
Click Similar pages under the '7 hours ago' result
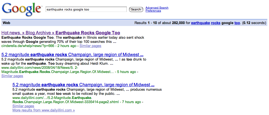(23, 106)
